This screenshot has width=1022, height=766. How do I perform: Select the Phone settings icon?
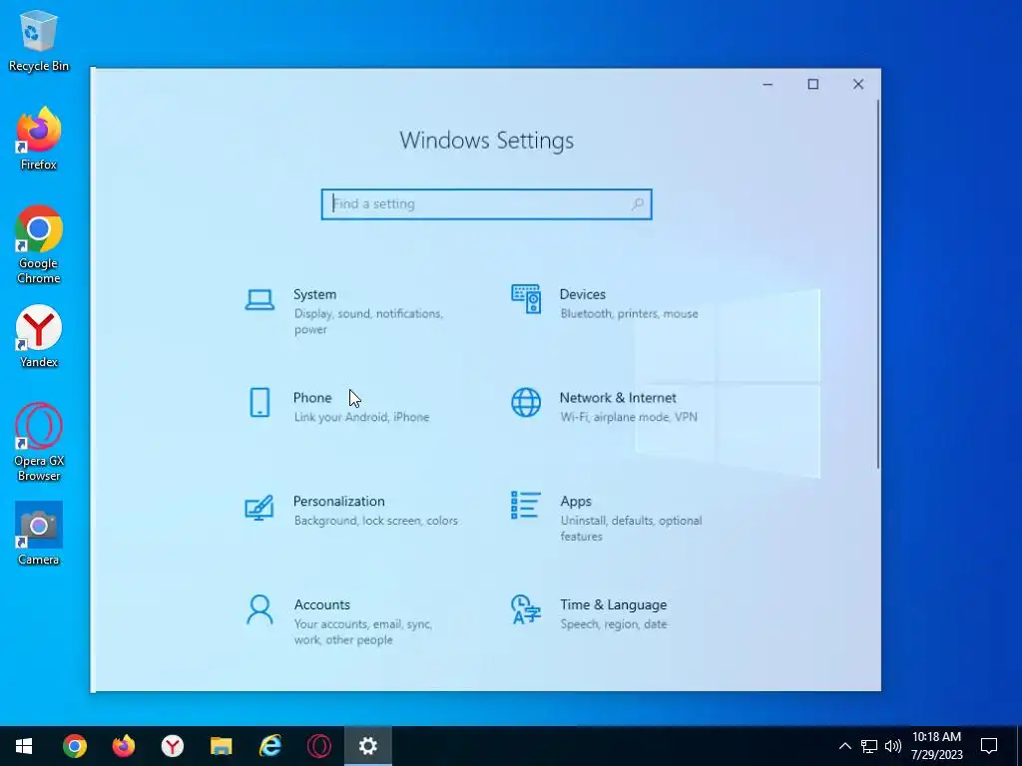(259, 402)
